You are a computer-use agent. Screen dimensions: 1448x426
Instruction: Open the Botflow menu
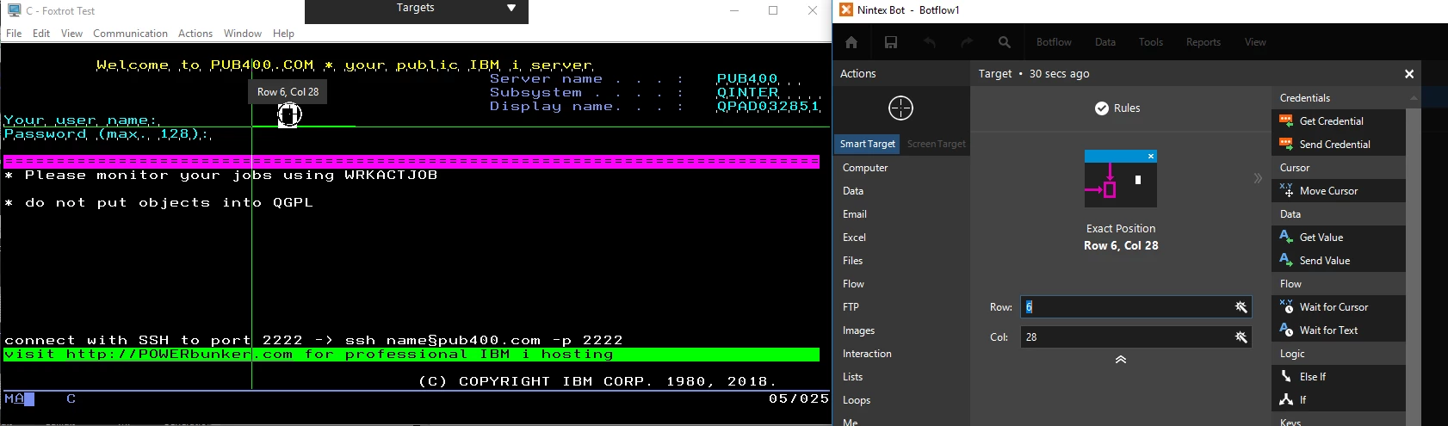click(x=1054, y=42)
